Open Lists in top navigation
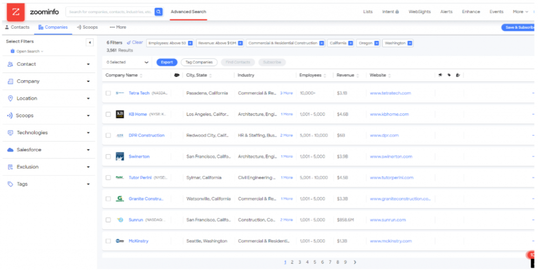Viewport: 538px width, 270px height. (368, 12)
